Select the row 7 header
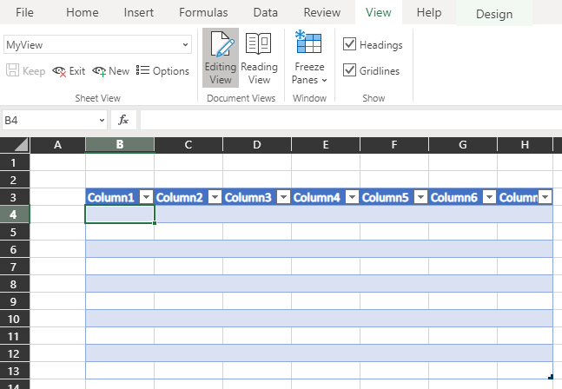The height and width of the screenshot is (389, 562). click(15, 267)
